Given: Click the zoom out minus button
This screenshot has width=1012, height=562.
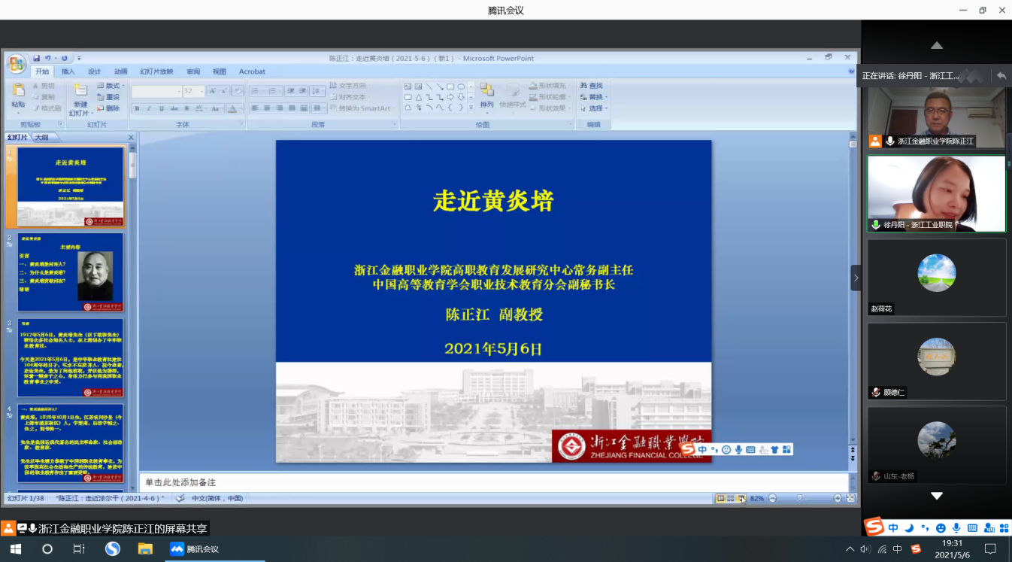Looking at the screenshot, I should click(x=772, y=498).
